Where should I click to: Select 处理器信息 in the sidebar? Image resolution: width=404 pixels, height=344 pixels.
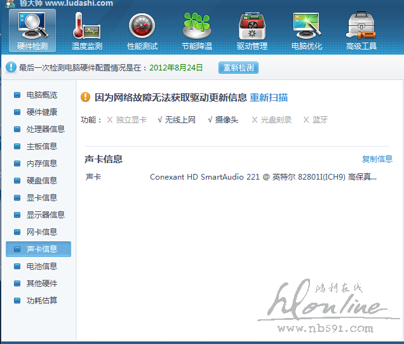(x=45, y=129)
